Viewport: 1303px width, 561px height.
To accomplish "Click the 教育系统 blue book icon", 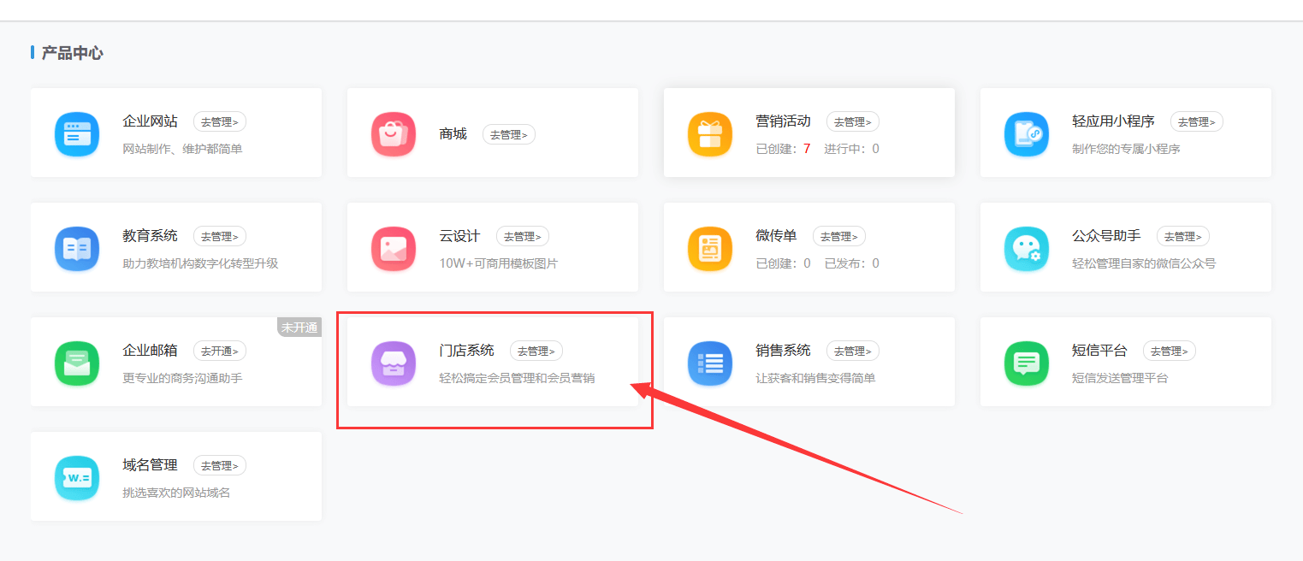I will [x=77, y=249].
